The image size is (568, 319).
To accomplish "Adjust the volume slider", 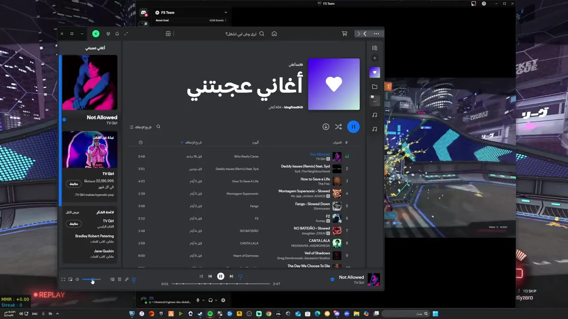I will pyautogui.click(x=92, y=280).
